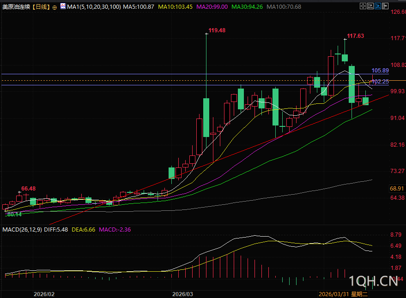This screenshot has height=298, width=406.
Task: Click the 117.63 peak price marker
Action: point(355,36)
